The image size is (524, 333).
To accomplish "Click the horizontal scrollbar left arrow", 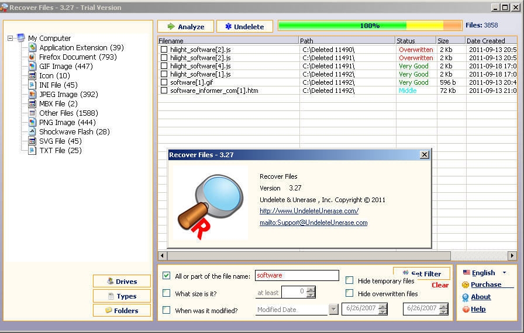I will click(x=163, y=256).
